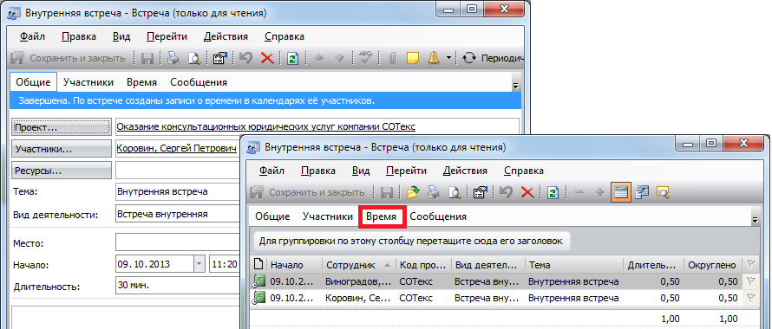Open the Вид menu in the front window
The height and width of the screenshot is (329, 772).
pos(361,171)
